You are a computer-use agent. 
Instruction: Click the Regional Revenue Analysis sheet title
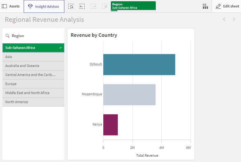tap(44, 20)
